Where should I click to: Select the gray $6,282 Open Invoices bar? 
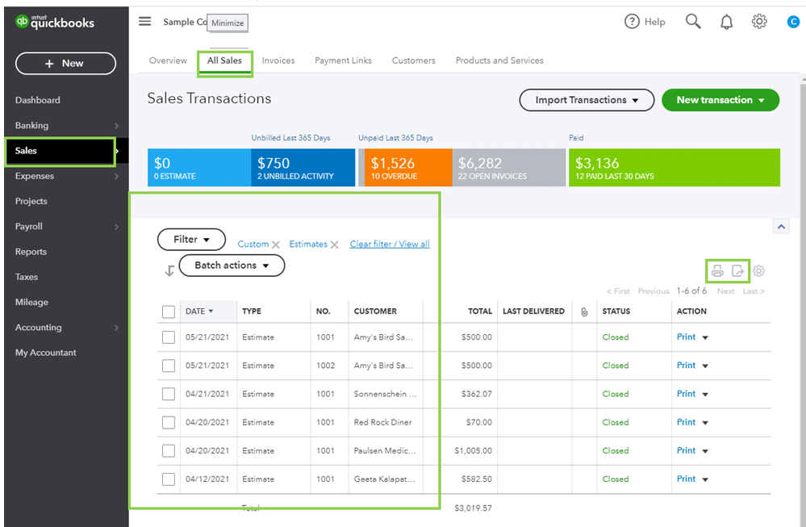click(509, 168)
